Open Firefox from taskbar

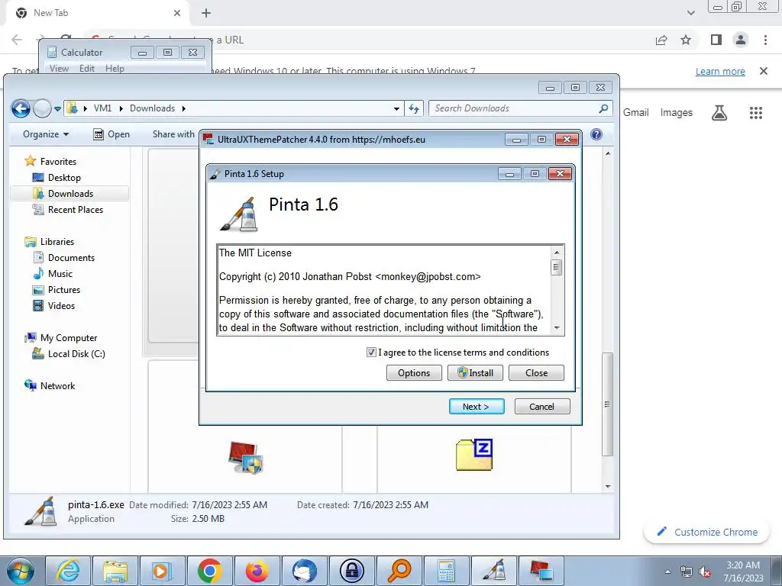pyautogui.click(x=257, y=571)
